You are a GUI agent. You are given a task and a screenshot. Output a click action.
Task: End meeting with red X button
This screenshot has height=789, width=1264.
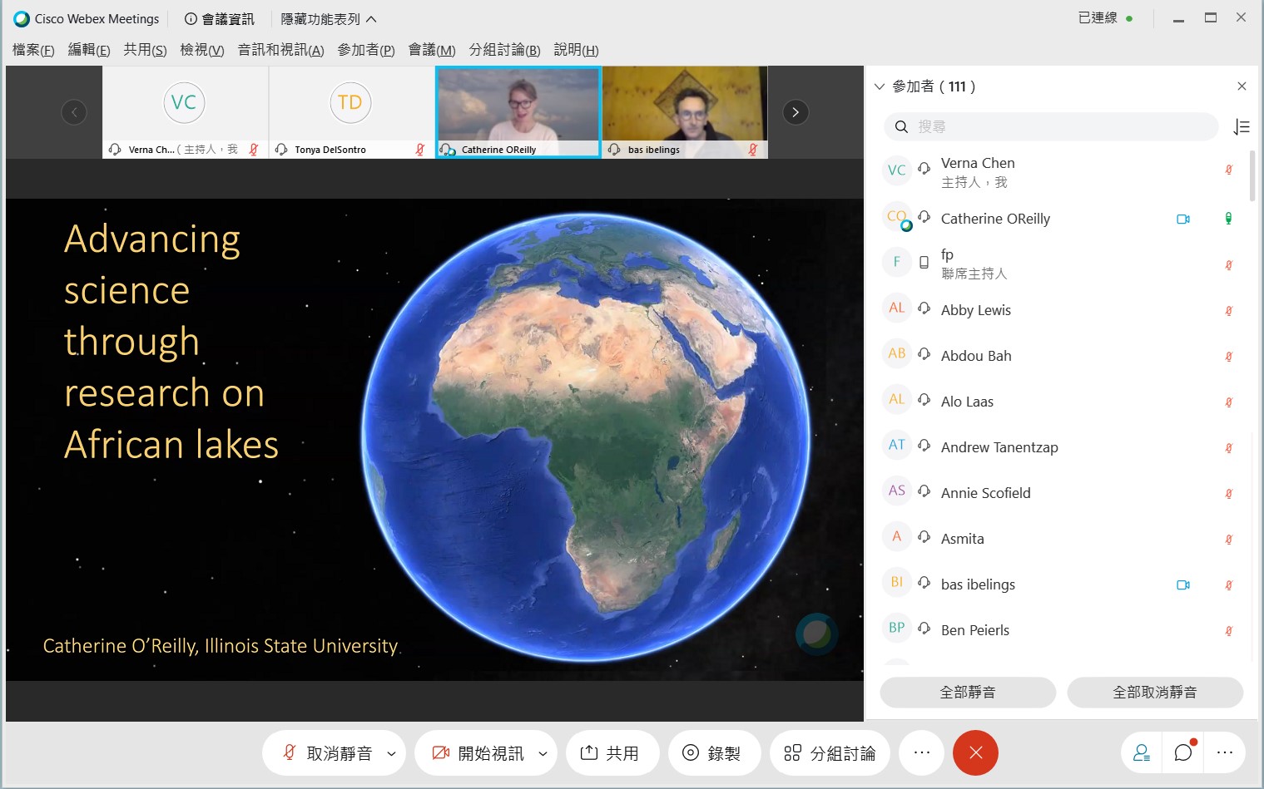tap(975, 753)
